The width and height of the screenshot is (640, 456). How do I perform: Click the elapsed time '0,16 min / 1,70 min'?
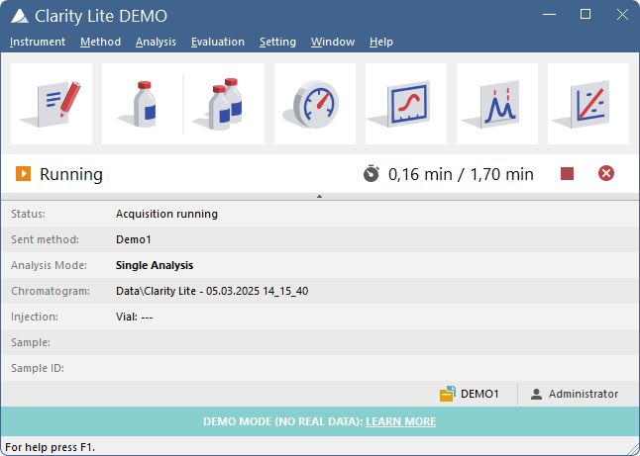pyautogui.click(x=461, y=174)
